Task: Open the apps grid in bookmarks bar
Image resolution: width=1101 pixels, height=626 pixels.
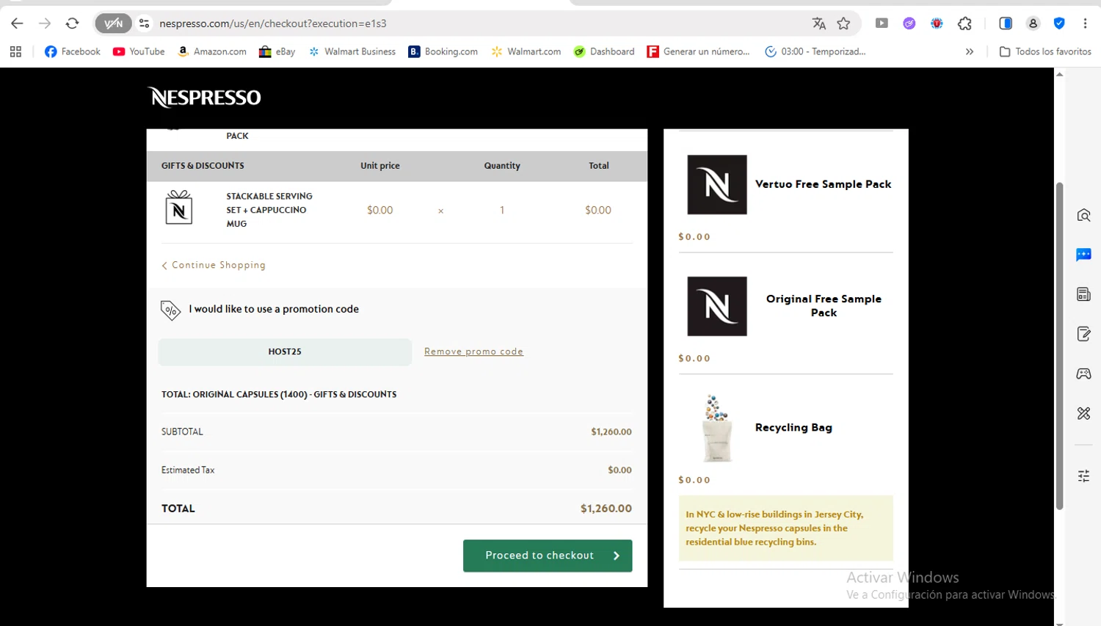Action: (x=15, y=51)
